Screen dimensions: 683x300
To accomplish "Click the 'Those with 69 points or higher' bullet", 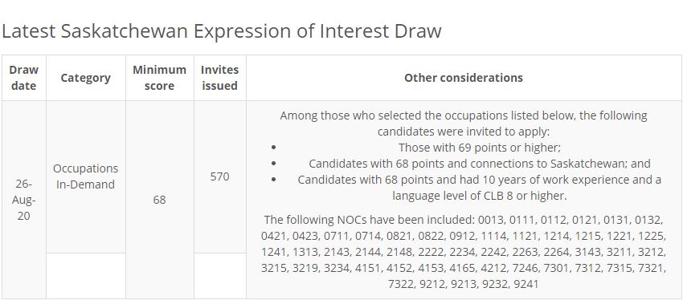I will coord(480,148).
